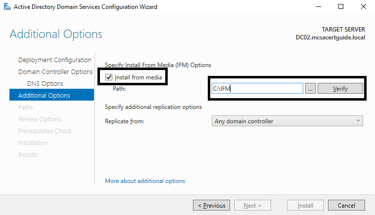Screen dimensions: 375x215
Task: Expand the Replicate from dropdown
Action: (x=287, y=121)
